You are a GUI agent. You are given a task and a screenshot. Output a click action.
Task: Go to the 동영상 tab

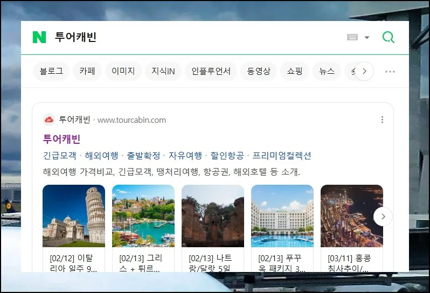[258, 71]
